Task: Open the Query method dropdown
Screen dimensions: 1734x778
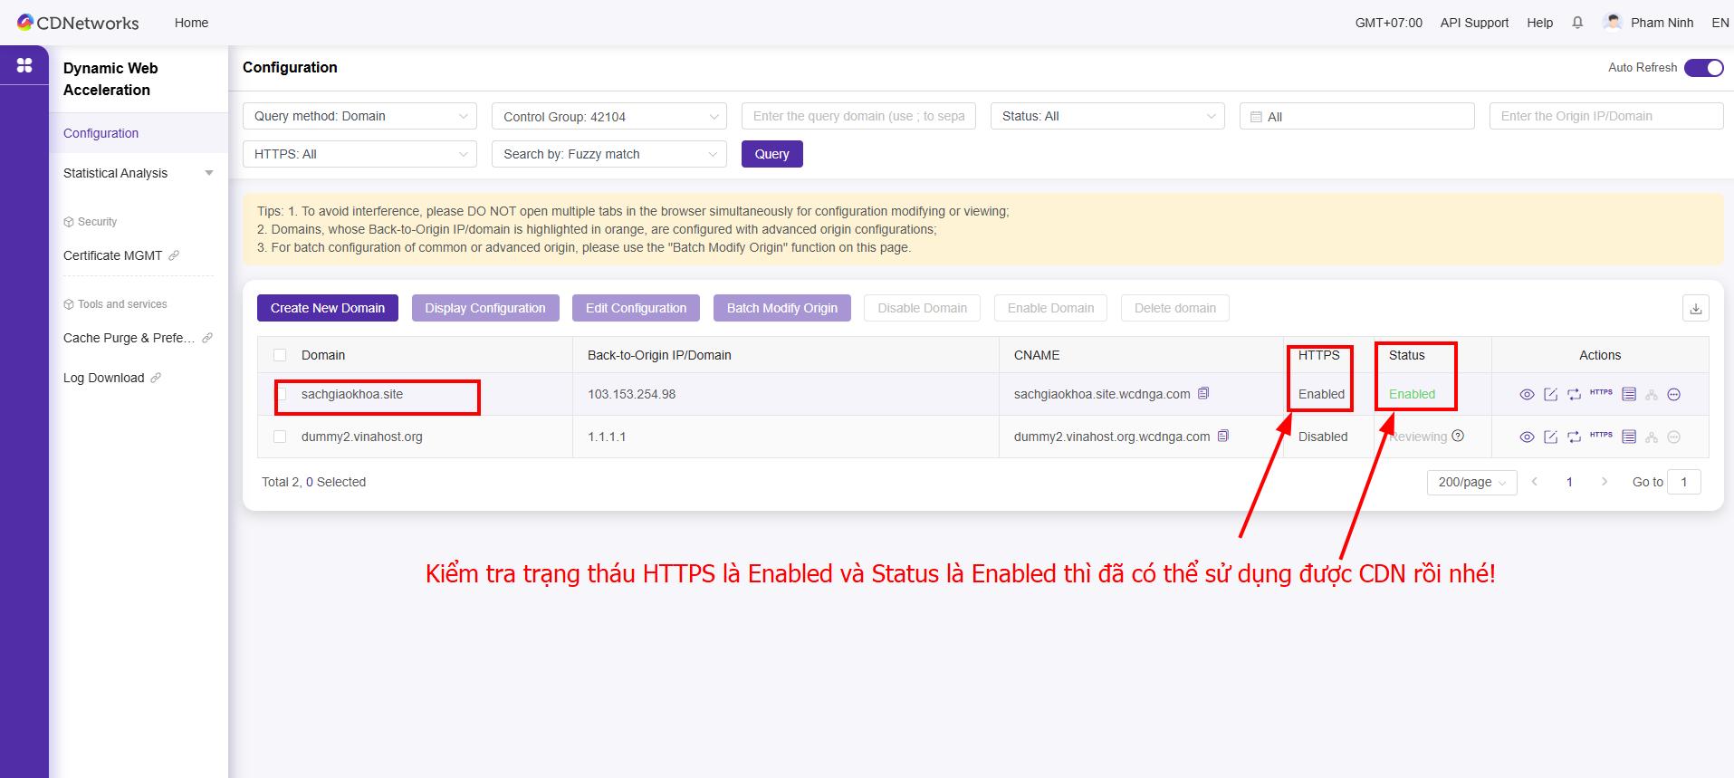Action: (359, 116)
